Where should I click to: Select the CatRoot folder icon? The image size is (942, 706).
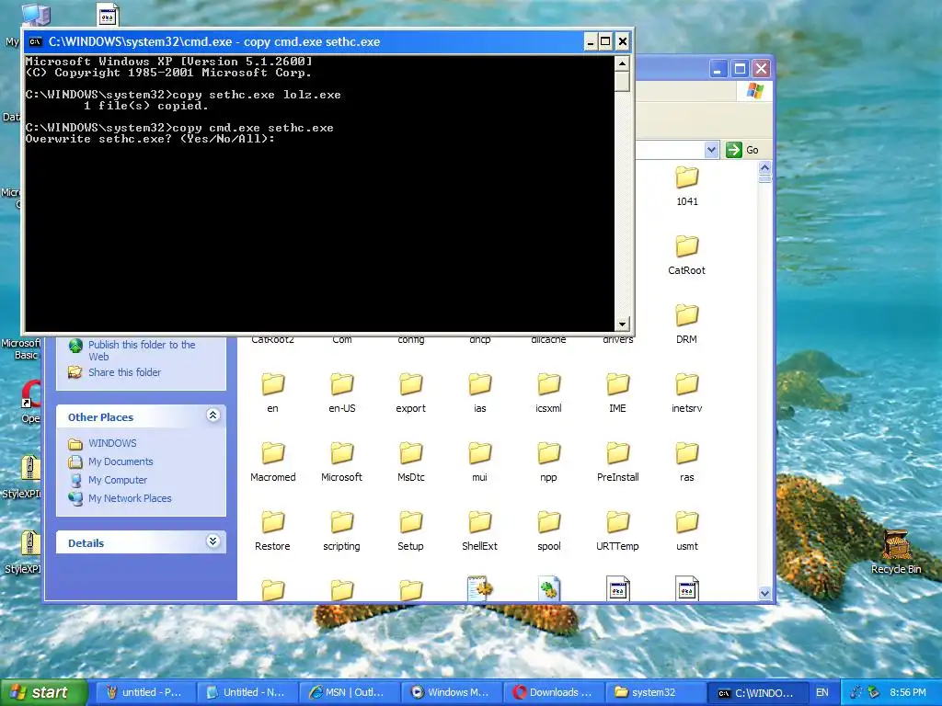tap(686, 246)
